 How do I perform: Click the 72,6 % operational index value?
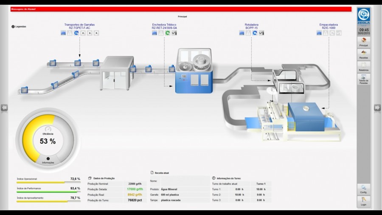point(75,179)
